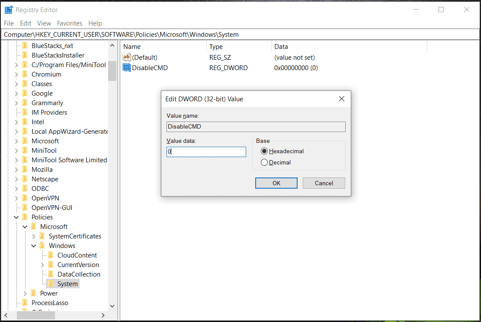Cancel the Edit DWORD dialog

click(x=324, y=183)
